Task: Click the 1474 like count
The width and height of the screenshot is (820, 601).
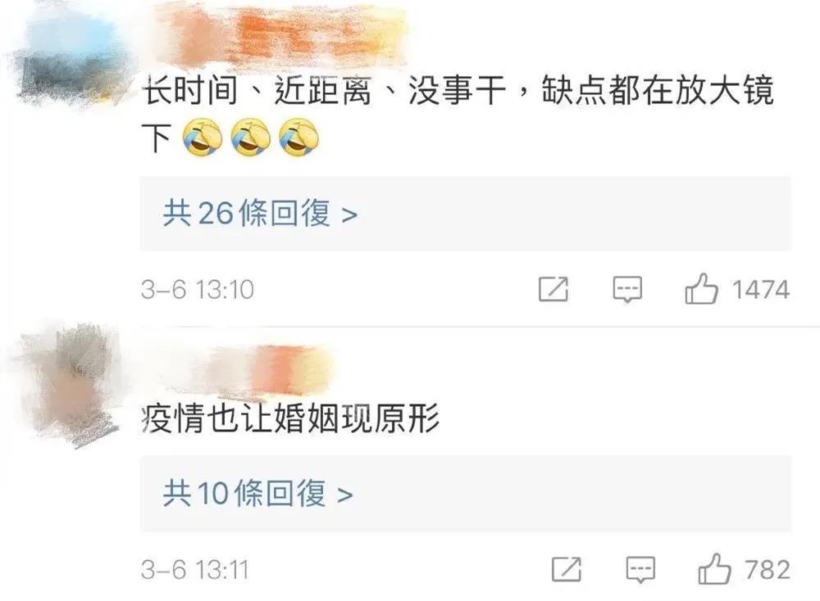Action: [x=760, y=290]
